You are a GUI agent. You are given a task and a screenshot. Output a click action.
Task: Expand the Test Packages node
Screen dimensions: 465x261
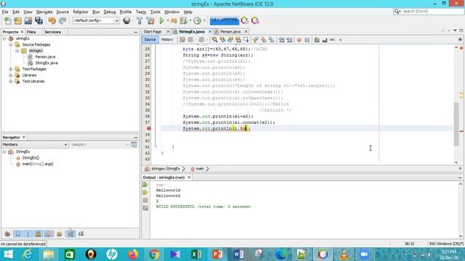pos(11,69)
